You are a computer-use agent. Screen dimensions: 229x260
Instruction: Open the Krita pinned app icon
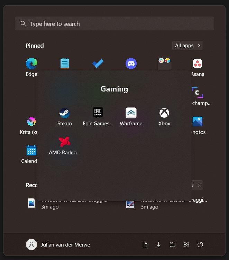[31, 122]
